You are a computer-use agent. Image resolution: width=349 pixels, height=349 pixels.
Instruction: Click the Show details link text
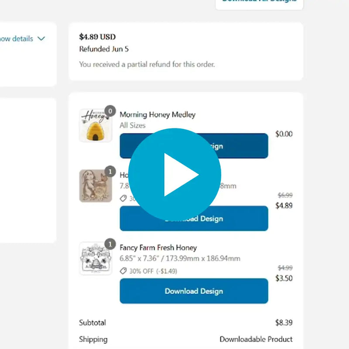(x=17, y=39)
